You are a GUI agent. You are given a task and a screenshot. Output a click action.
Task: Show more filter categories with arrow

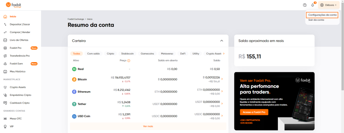point(224,53)
